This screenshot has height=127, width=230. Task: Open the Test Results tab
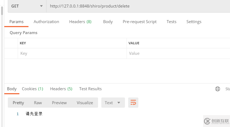90,89
